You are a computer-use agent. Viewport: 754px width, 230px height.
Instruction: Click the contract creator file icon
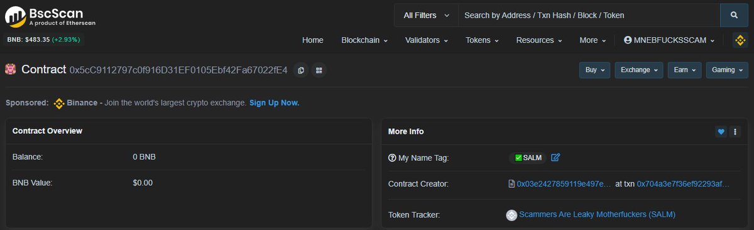(511, 184)
